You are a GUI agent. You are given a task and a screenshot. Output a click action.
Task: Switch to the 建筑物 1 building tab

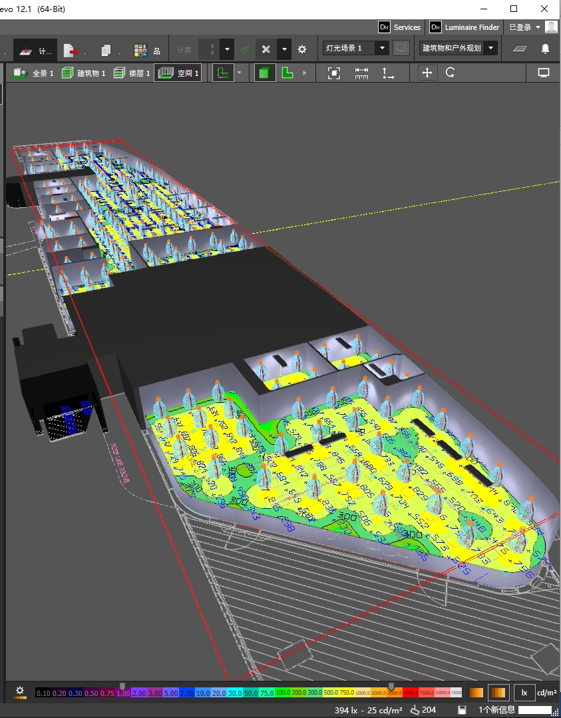tap(84, 73)
